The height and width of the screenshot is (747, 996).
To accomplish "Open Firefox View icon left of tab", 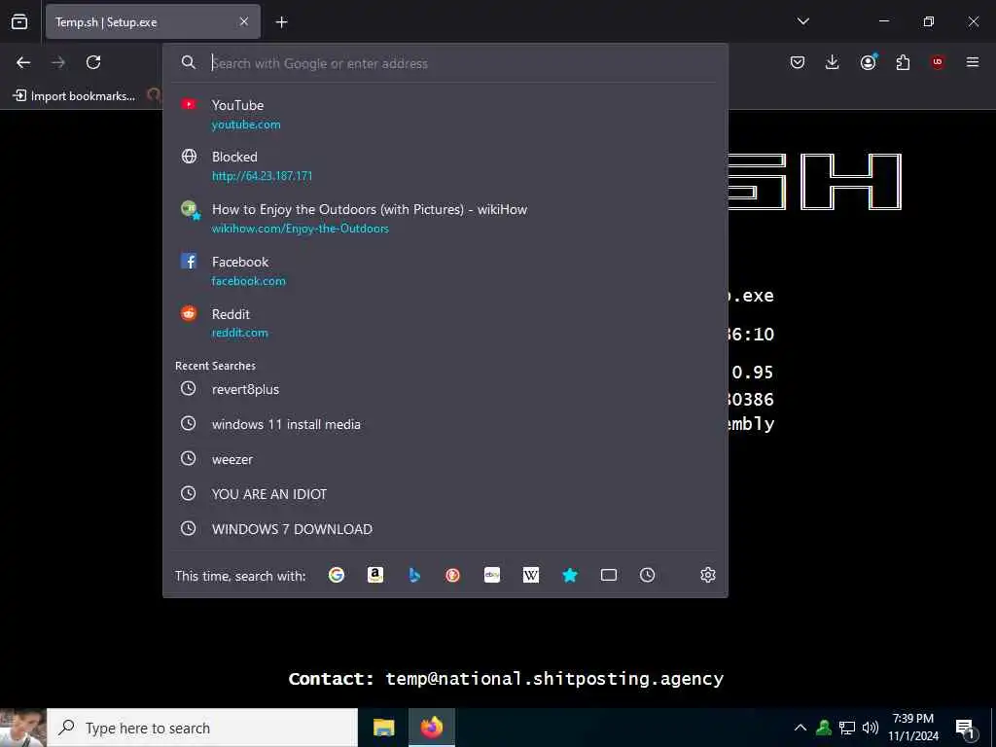I will pos(19,21).
